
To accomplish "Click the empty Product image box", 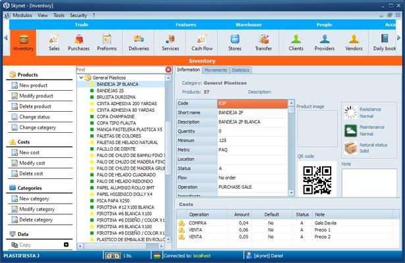I will [317, 129].
